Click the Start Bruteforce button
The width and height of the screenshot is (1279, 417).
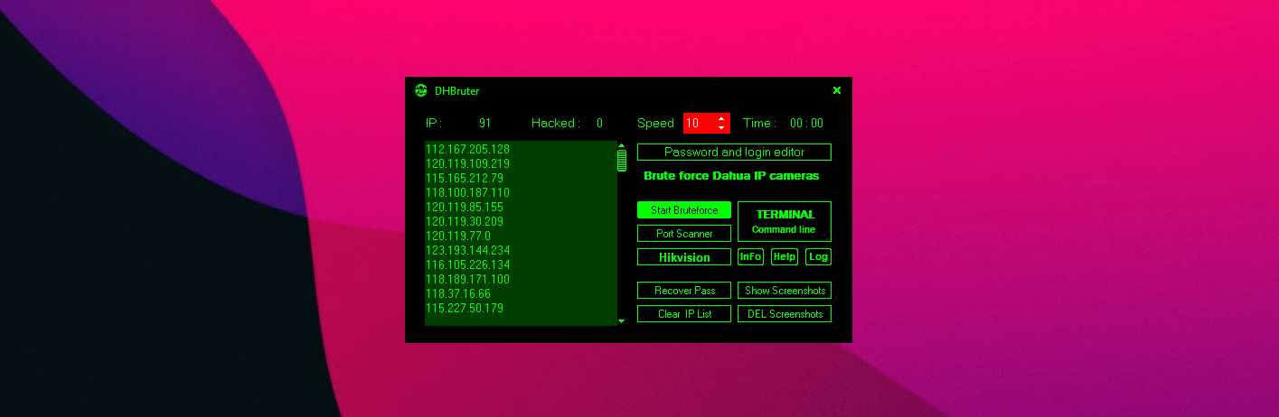(684, 210)
